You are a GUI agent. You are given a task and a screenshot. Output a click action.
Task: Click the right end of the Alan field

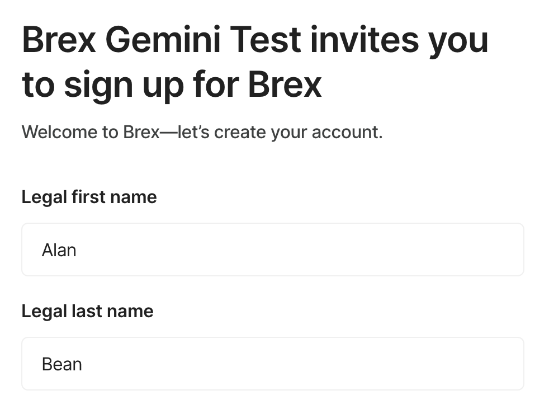[x=503, y=250]
